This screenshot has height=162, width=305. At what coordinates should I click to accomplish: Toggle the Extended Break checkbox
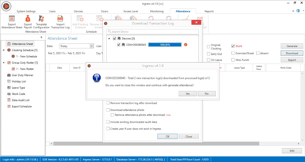tap(233, 53)
